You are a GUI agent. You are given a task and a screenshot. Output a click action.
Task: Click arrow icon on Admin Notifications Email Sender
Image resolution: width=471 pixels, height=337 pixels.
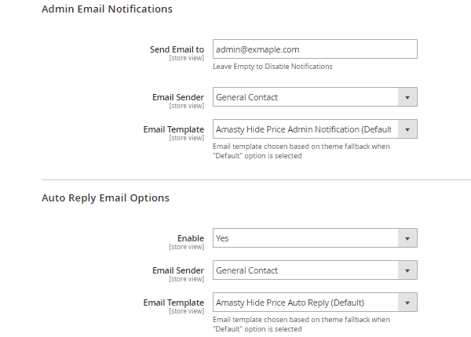click(x=407, y=97)
